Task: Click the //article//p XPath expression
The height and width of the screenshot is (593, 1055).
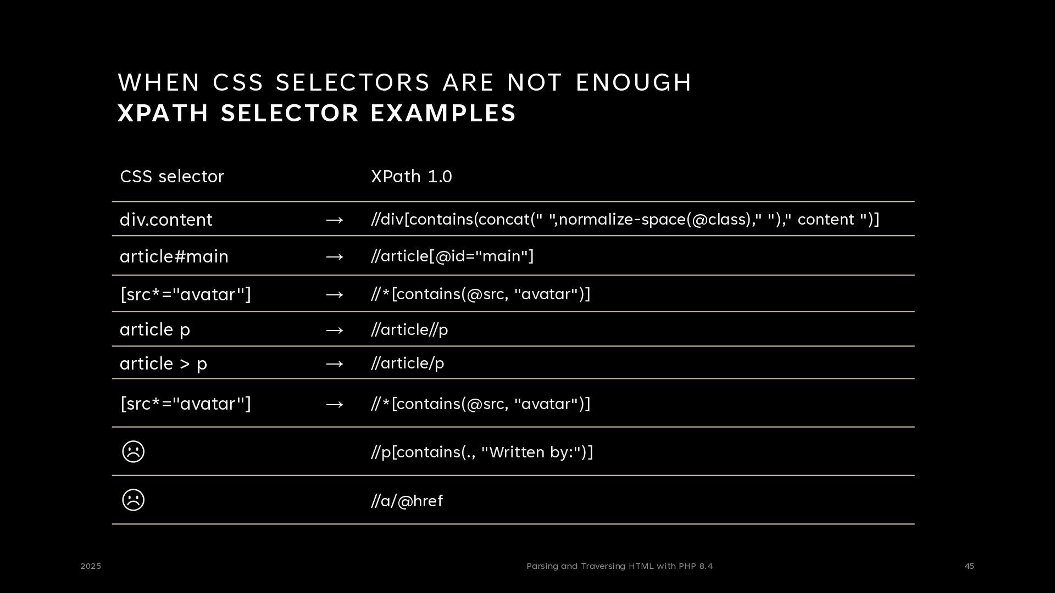Action: [409, 329]
